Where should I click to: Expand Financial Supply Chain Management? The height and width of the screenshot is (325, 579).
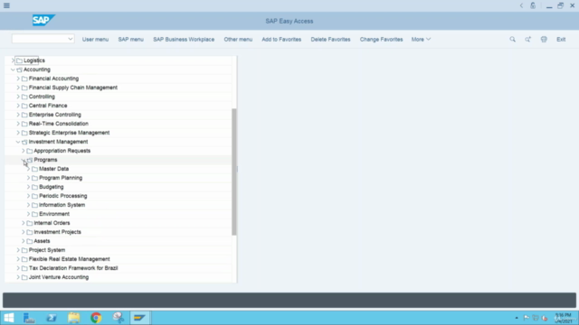(x=18, y=88)
